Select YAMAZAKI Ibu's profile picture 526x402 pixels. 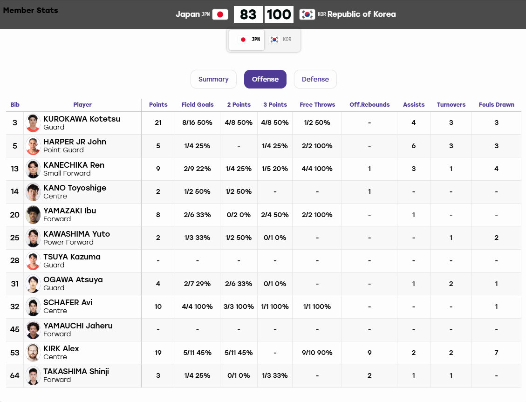click(x=33, y=215)
